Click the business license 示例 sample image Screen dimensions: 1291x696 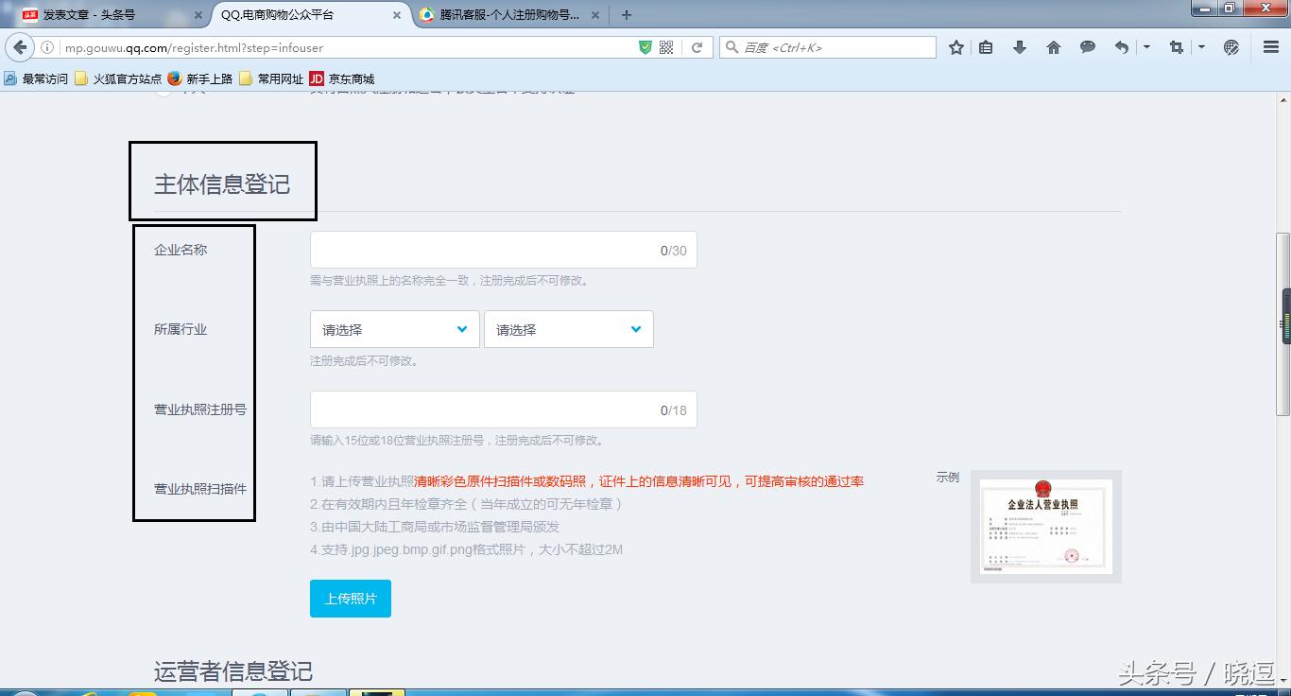click(1045, 526)
